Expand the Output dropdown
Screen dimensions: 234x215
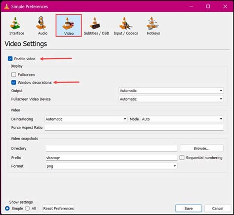tap(171, 91)
